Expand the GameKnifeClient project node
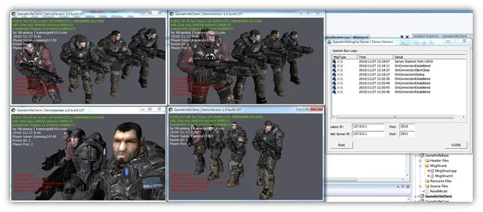 click(416, 196)
